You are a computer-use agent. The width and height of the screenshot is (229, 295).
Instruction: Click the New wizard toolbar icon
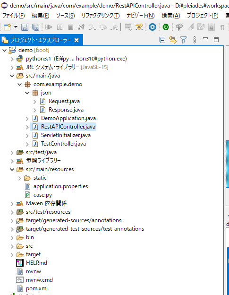[8, 27]
